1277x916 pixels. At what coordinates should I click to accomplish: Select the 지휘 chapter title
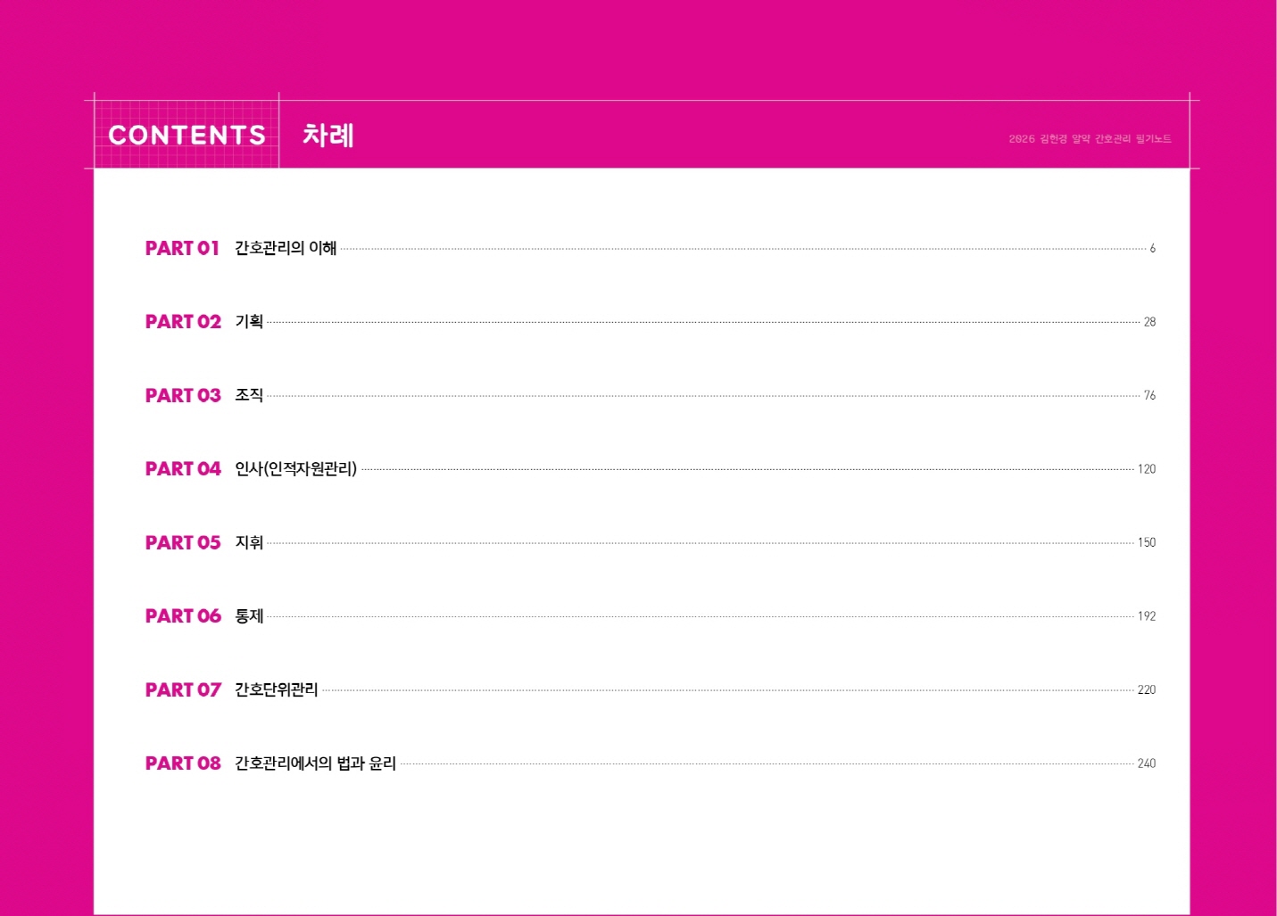pos(249,542)
